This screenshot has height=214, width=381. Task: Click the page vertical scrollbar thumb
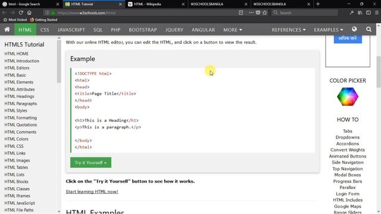click(x=379, y=71)
